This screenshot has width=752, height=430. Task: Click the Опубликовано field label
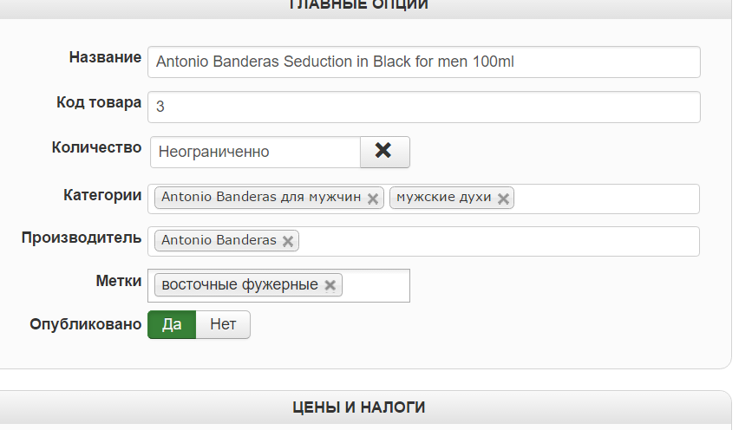(86, 324)
